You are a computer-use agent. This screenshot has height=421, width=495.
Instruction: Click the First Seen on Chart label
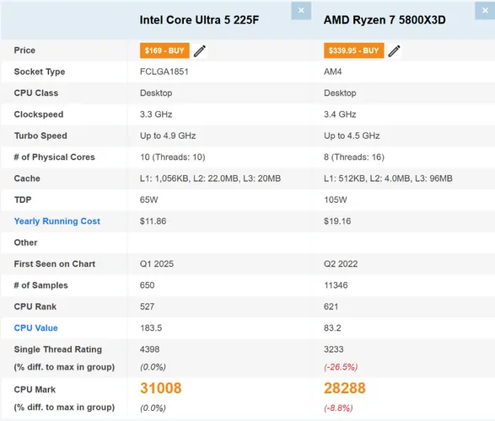55,264
